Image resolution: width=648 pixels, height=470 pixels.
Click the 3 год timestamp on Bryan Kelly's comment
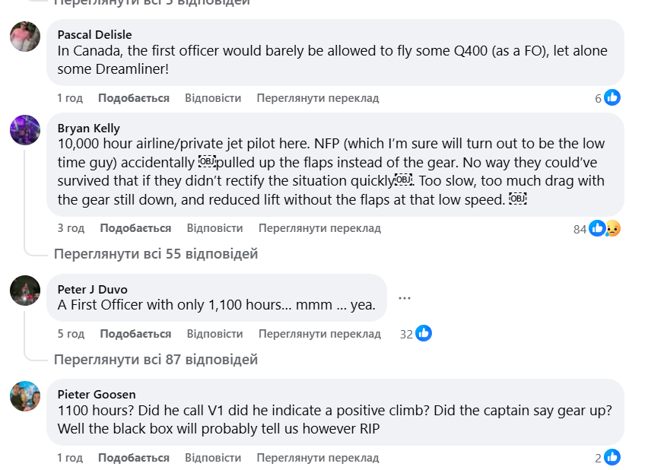(71, 228)
